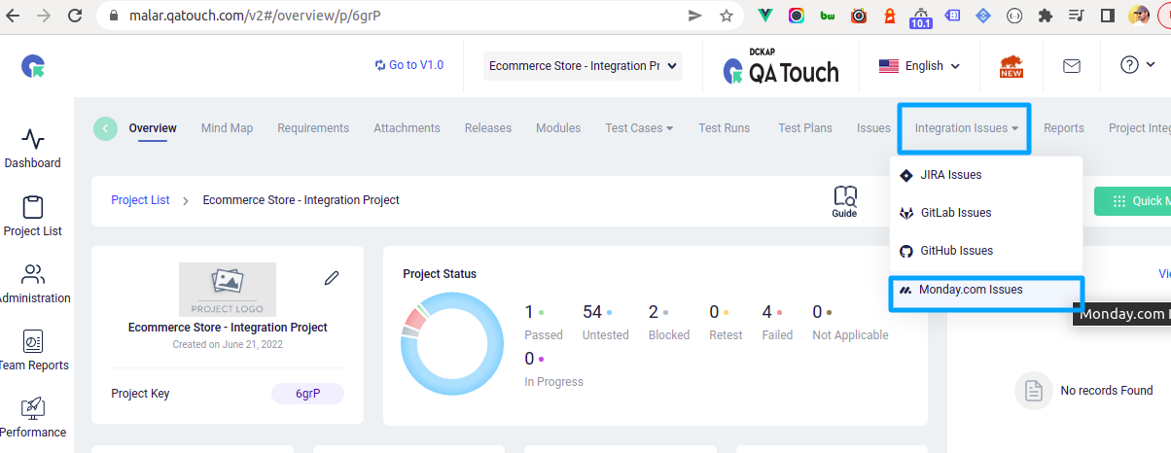1171x453 pixels.
Task: Click the Project Status heading
Action: pos(440,274)
